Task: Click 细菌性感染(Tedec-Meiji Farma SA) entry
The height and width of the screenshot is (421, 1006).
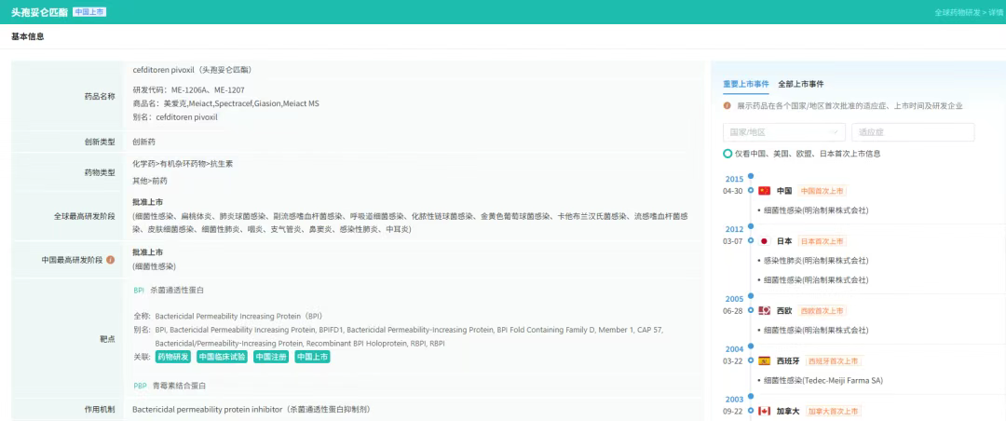Action: click(x=823, y=381)
